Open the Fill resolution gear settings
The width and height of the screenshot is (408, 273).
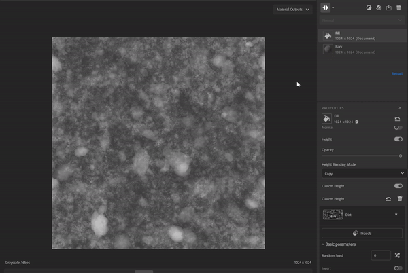(x=357, y=122)
